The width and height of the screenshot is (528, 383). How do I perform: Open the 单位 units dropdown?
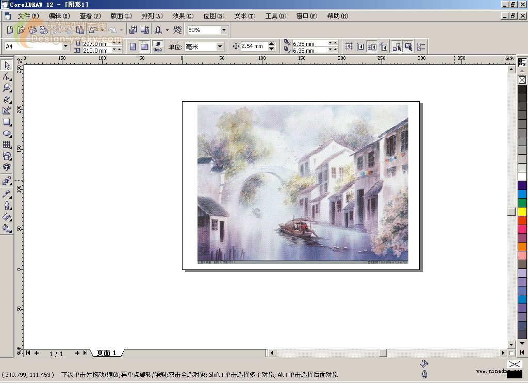coord(220,46)
